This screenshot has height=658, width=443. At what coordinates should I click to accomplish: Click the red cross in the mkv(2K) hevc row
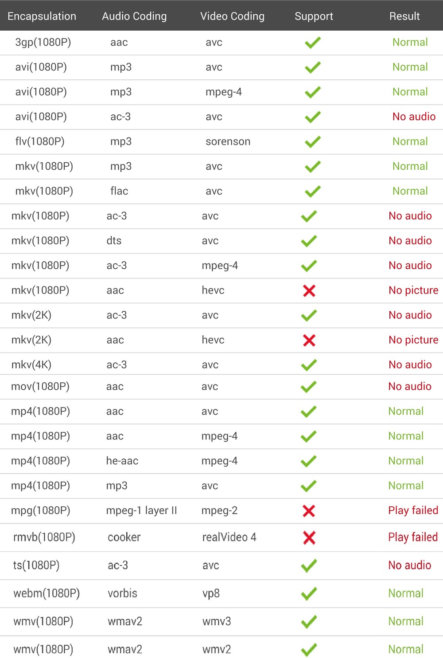click(309, 341)
